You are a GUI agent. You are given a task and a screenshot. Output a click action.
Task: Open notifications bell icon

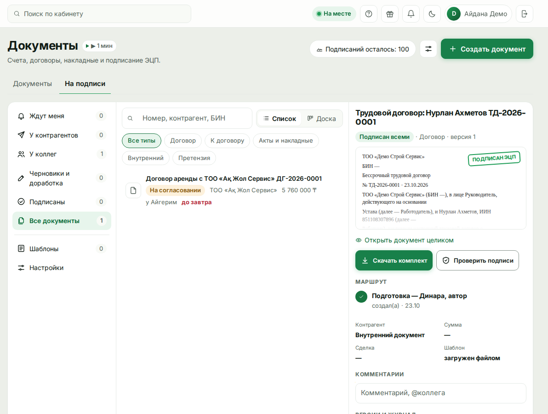point(411,14)
